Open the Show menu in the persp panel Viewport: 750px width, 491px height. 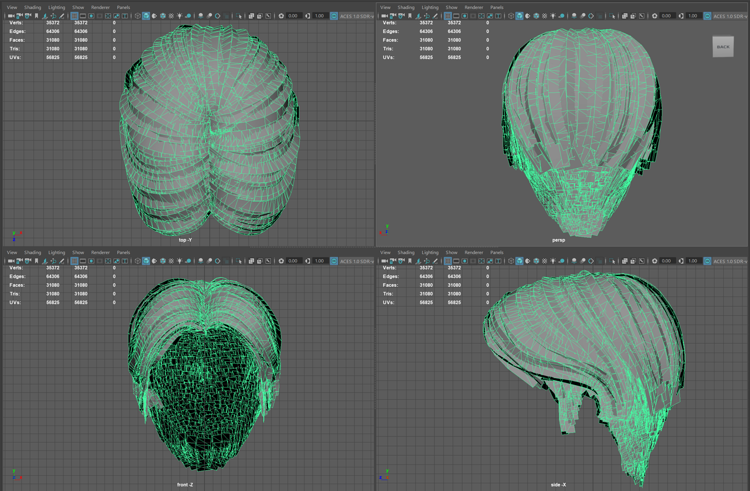[x=451, y=7]
